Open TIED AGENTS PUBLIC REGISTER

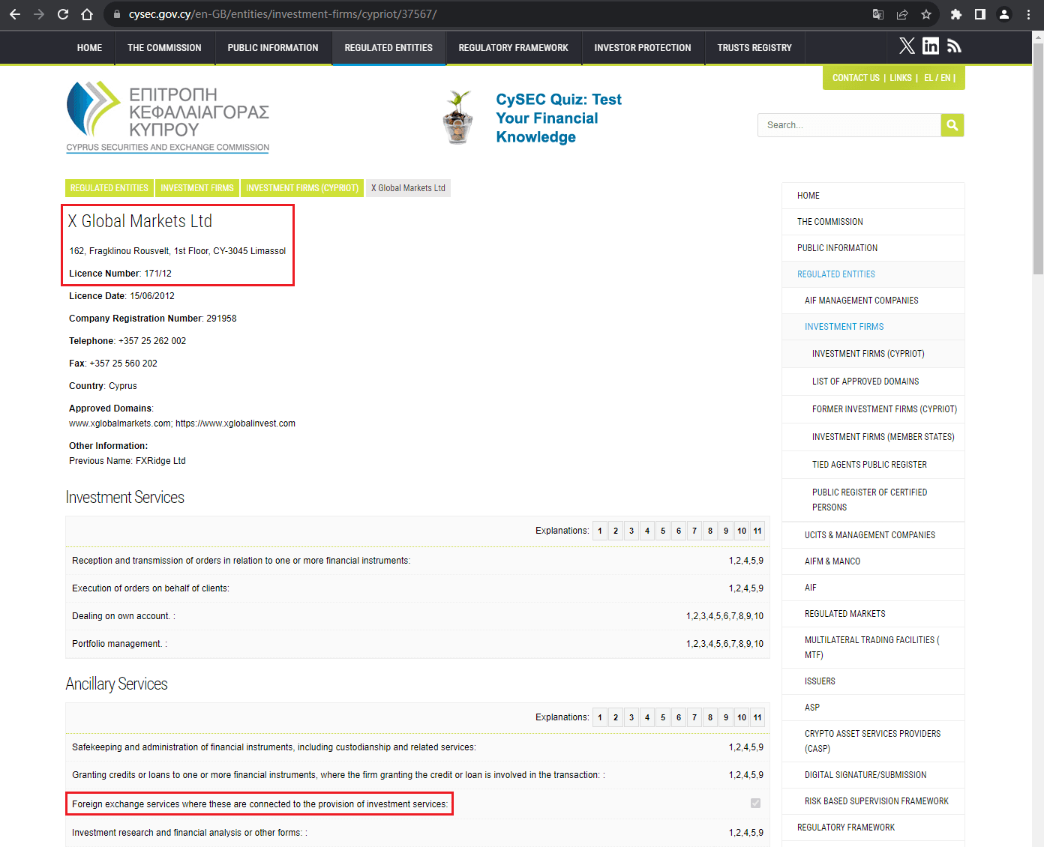pos(873,465)
